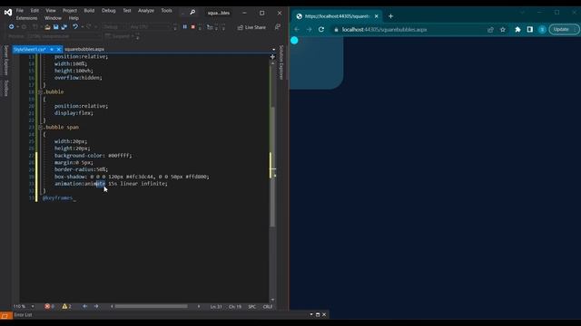Open the Edit menu
This screenshot has width=581, height=326.
point(34,11)
